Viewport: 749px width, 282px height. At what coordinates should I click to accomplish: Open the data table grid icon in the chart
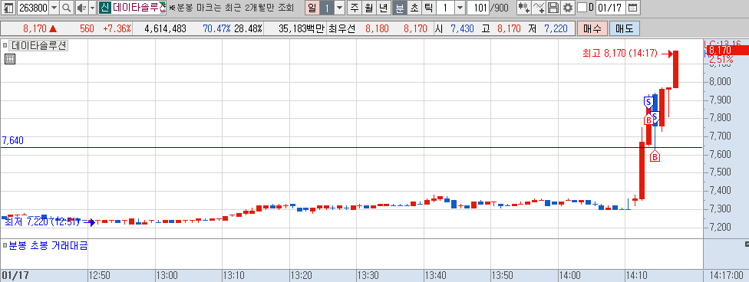pos(9,59)
